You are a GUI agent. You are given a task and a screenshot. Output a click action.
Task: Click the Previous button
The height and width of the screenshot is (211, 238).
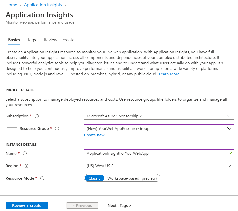pos(82,206)
